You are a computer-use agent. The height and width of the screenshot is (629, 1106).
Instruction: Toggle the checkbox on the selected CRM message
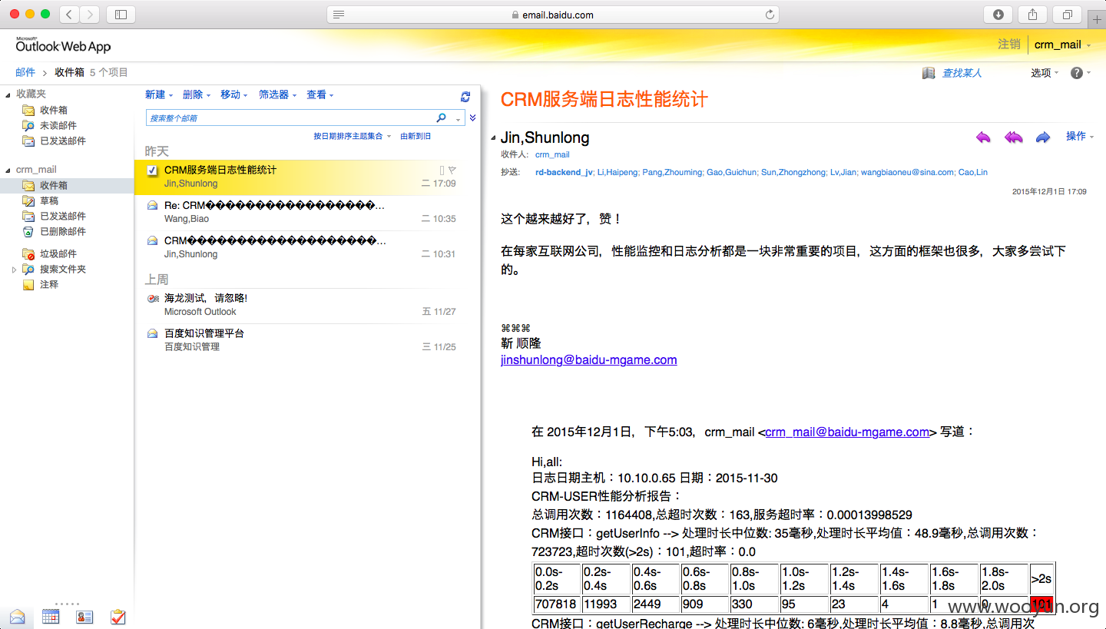(152, 170)
